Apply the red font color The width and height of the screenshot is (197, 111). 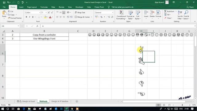click(50, 17)
